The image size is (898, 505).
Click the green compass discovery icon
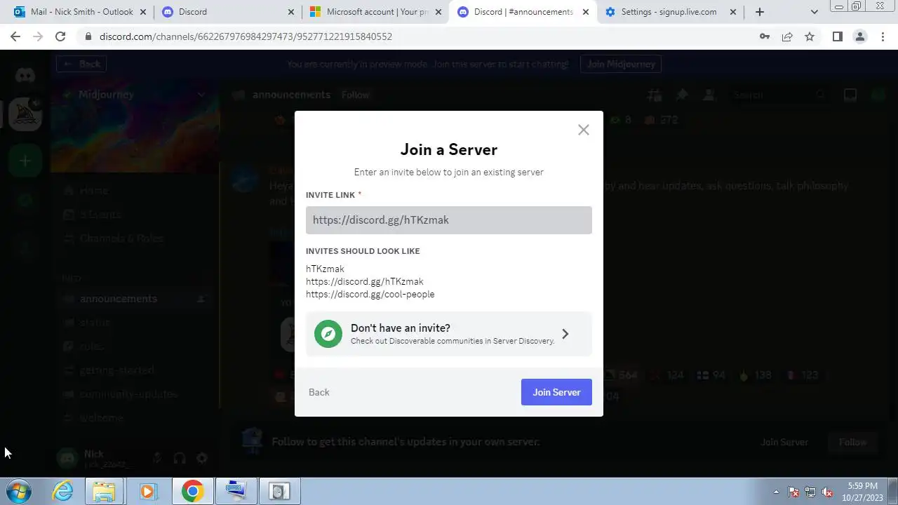[328, 334]
